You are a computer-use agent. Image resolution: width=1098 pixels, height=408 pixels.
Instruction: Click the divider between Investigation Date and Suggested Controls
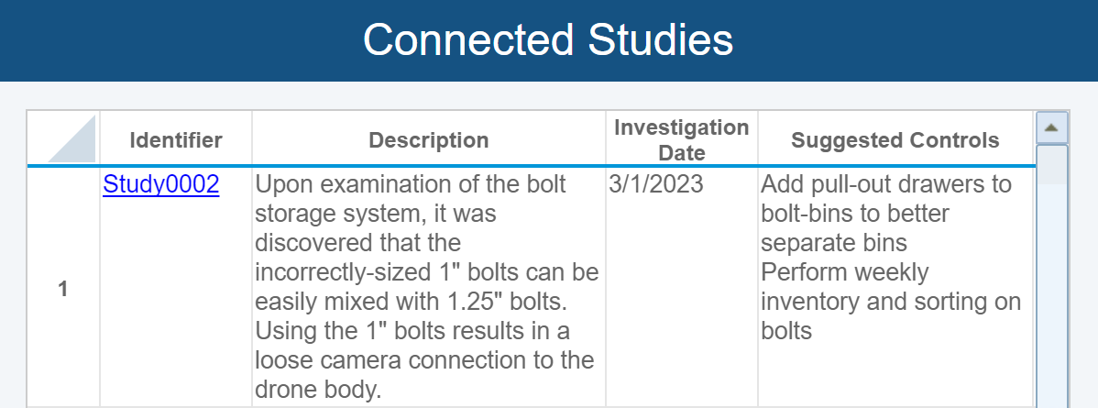[758, 139]
